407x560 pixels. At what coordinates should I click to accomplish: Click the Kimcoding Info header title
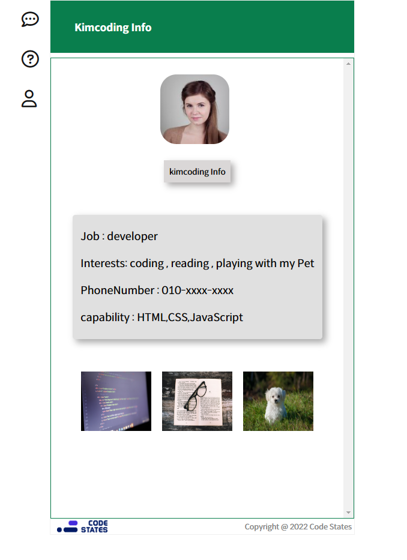click(113, 28)
